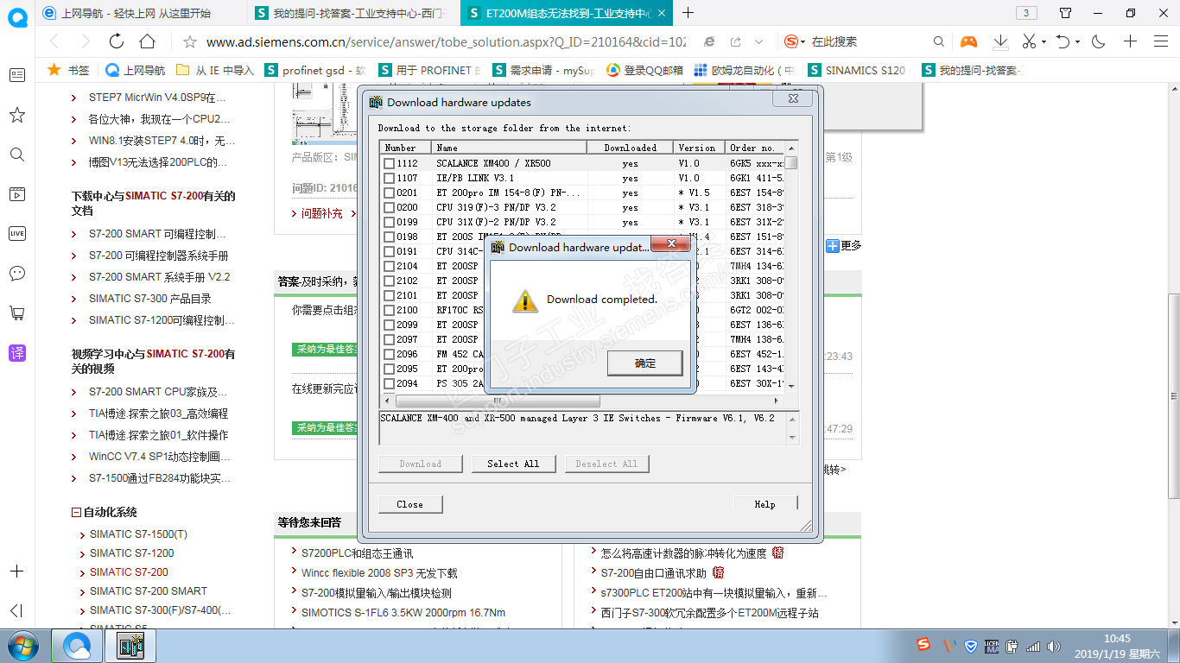Open the news panel in the sidebar
Viewport: 1180px width, 663px height.
pos(17,75)
